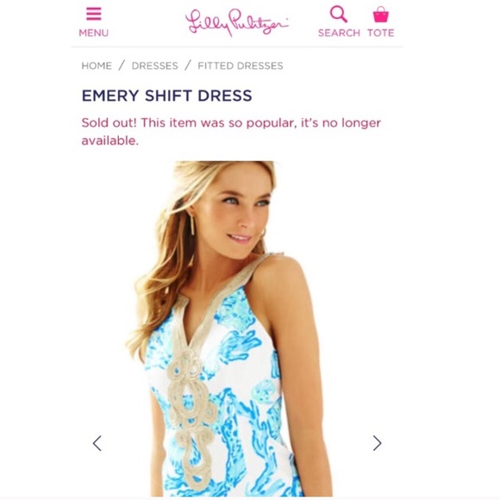Click the model's gold earring

(192, 224)
